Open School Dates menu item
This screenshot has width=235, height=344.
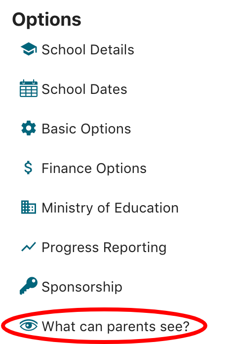[74, 89]
